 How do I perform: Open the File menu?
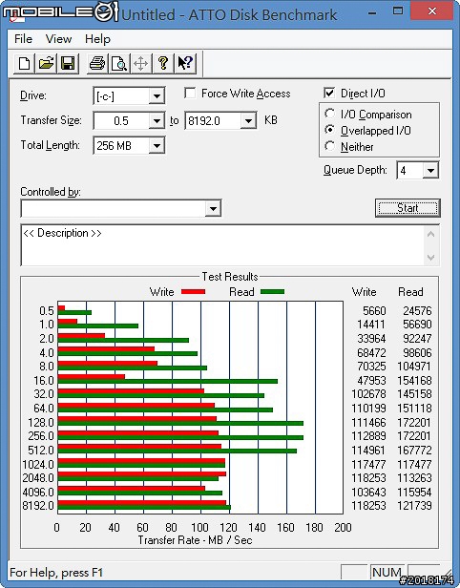[23, 38]
